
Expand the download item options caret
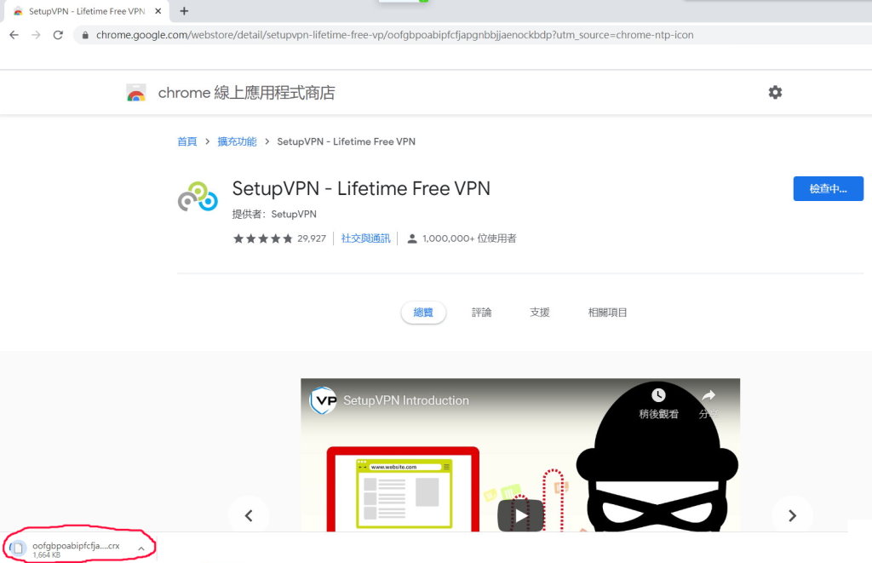(x=141, y=549)
